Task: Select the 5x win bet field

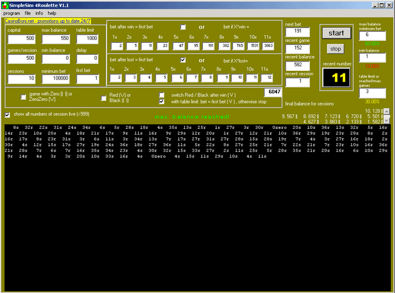Action: (x=179, y=46)
